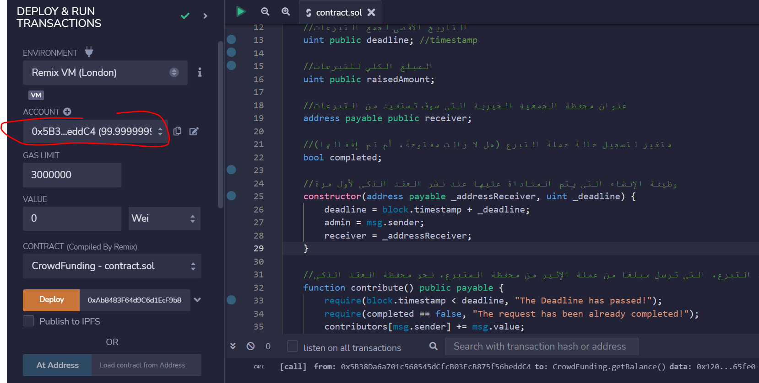Viewport: 759px width, 383px height.
Task: Click the side panel vertical scrollbar
Action: point(221,124)
